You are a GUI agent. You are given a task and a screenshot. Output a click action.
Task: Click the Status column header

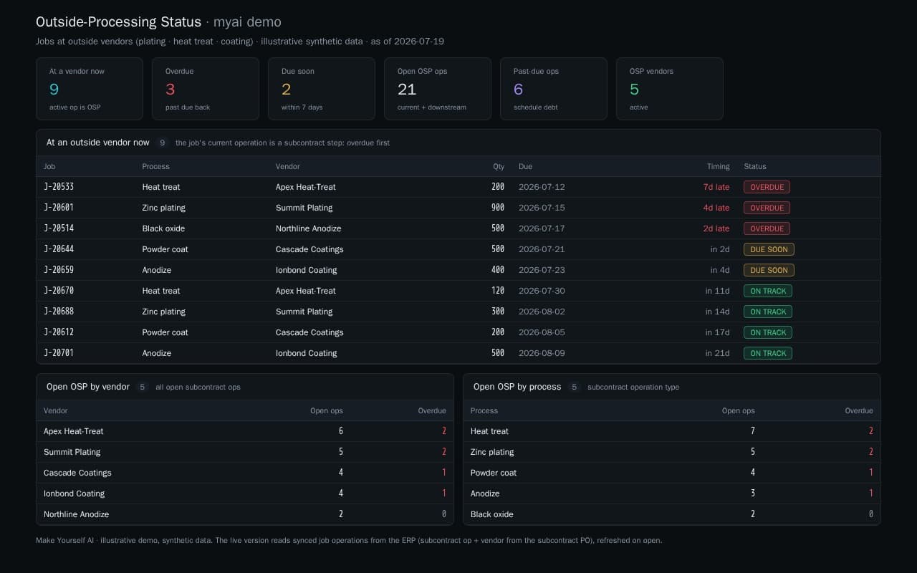755,166
